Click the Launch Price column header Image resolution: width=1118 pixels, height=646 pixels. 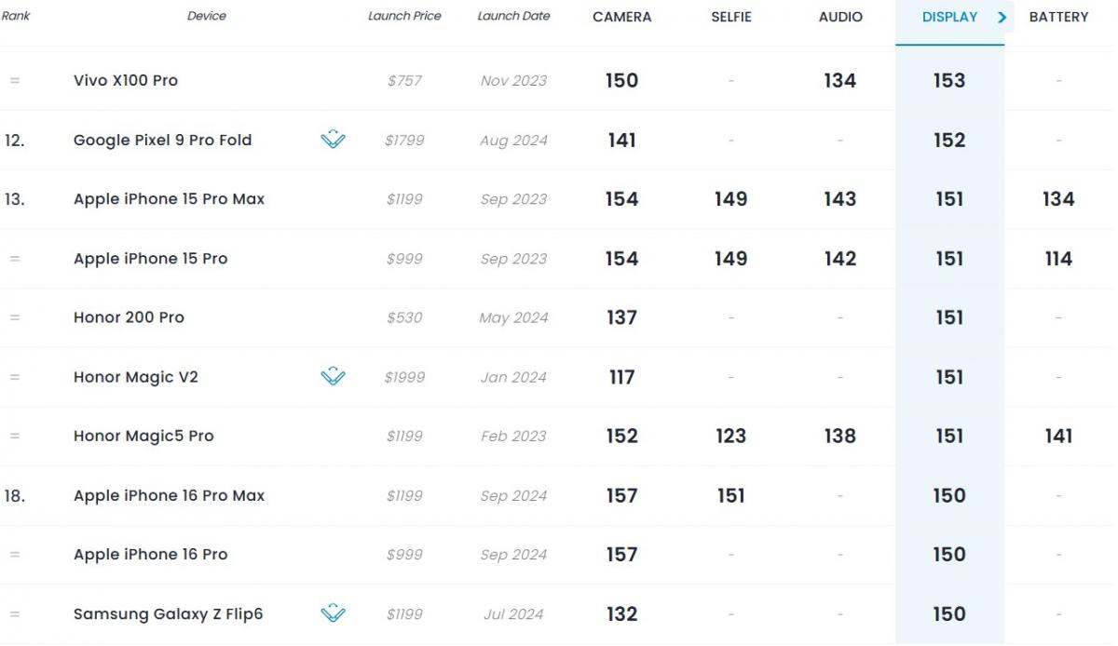[x=404, y=16]
